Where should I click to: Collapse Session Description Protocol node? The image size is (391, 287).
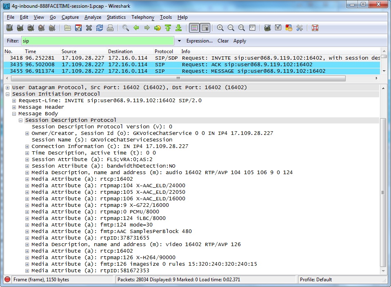[20, 120]
